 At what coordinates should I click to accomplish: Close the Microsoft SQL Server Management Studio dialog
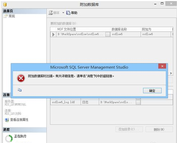(x=162, y=66)
